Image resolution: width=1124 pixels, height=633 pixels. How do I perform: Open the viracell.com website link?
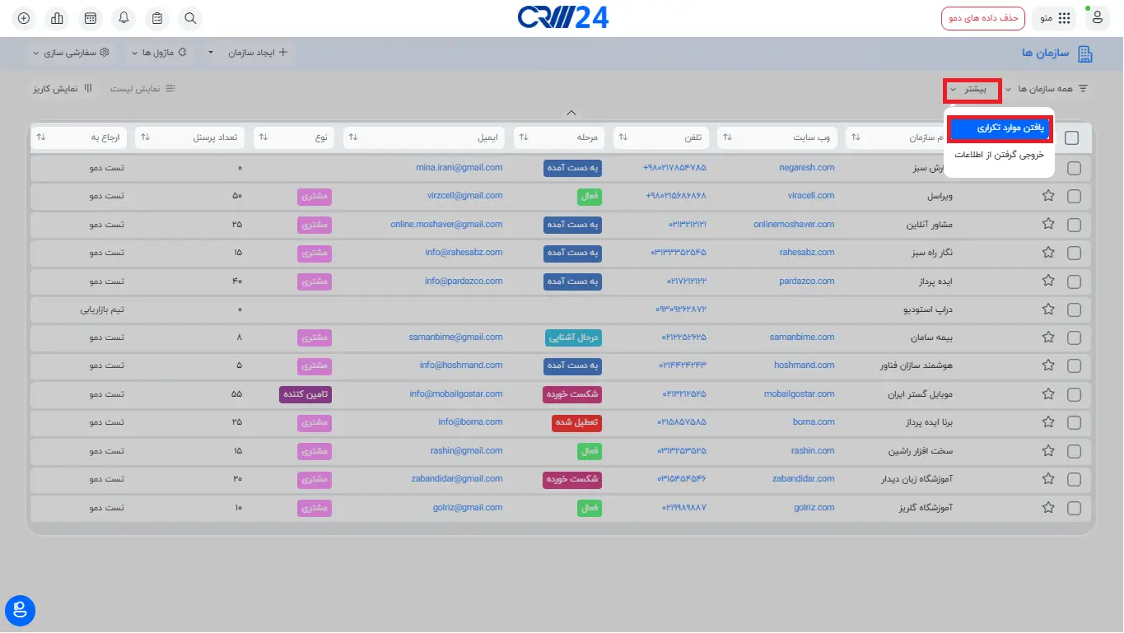click(x=810, y=196)
